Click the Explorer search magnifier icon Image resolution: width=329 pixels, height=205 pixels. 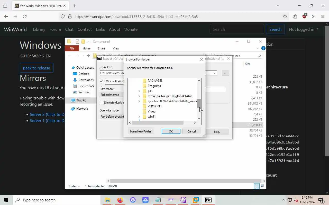(x=259, y=56)
